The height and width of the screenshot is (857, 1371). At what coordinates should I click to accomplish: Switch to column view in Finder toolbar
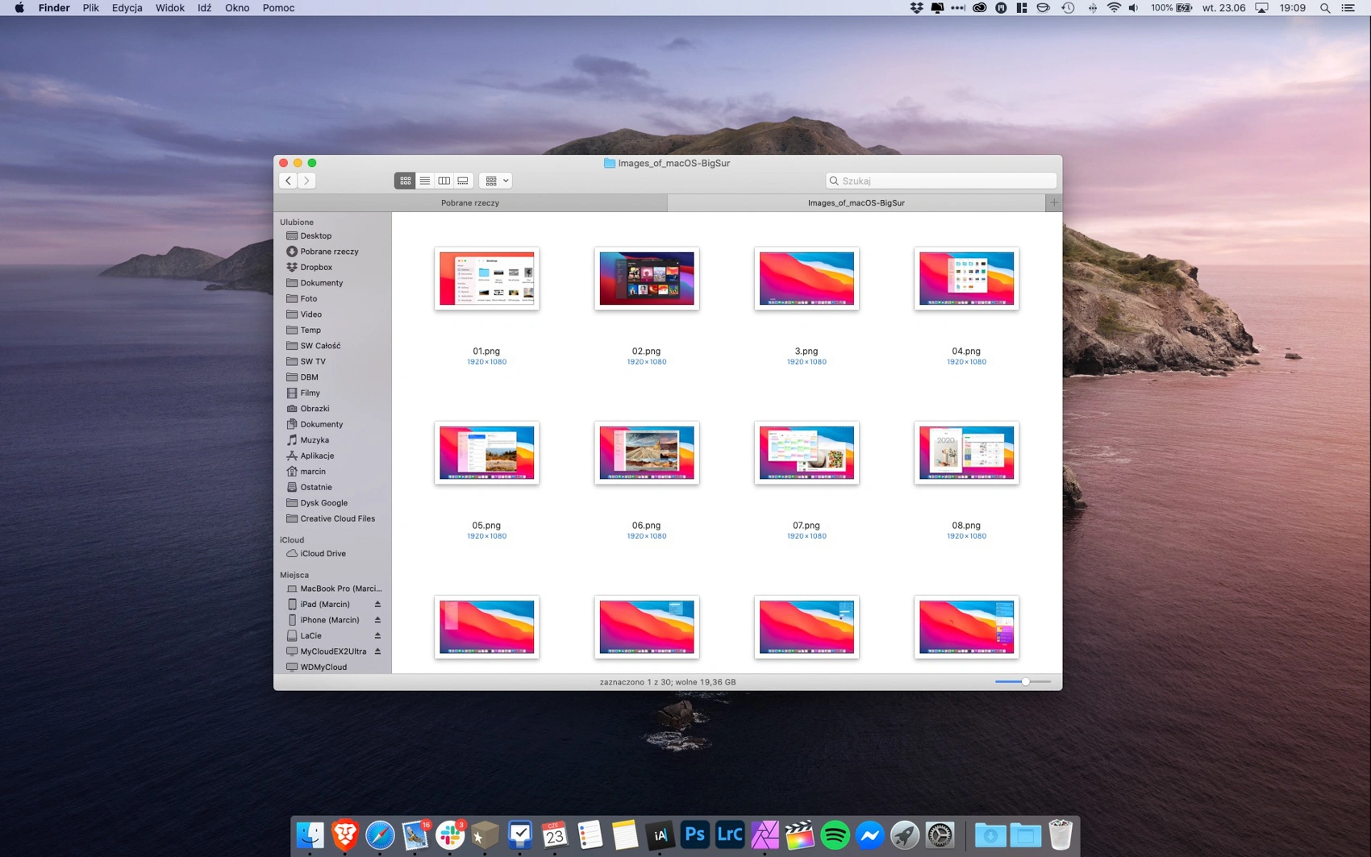coord(444,181)
